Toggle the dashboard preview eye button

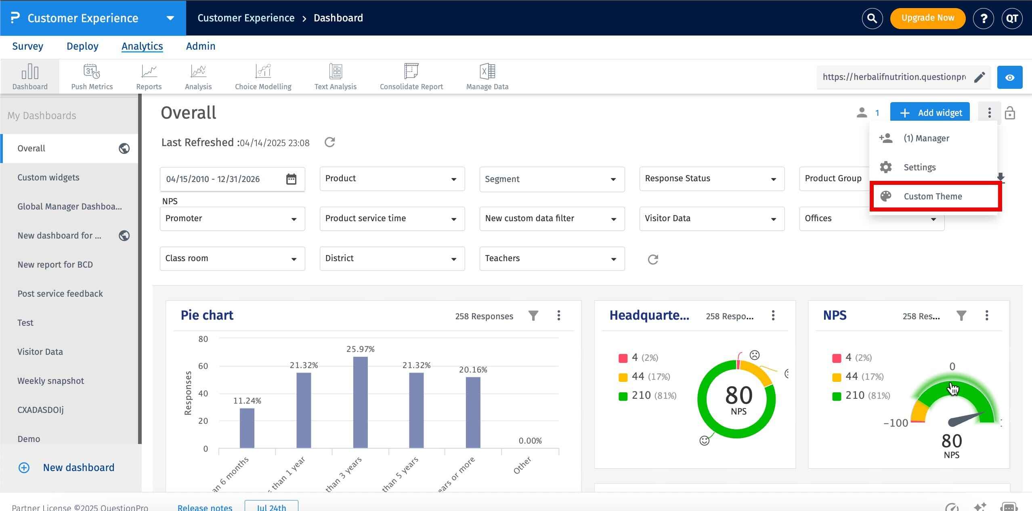[x=1009, y=77]
